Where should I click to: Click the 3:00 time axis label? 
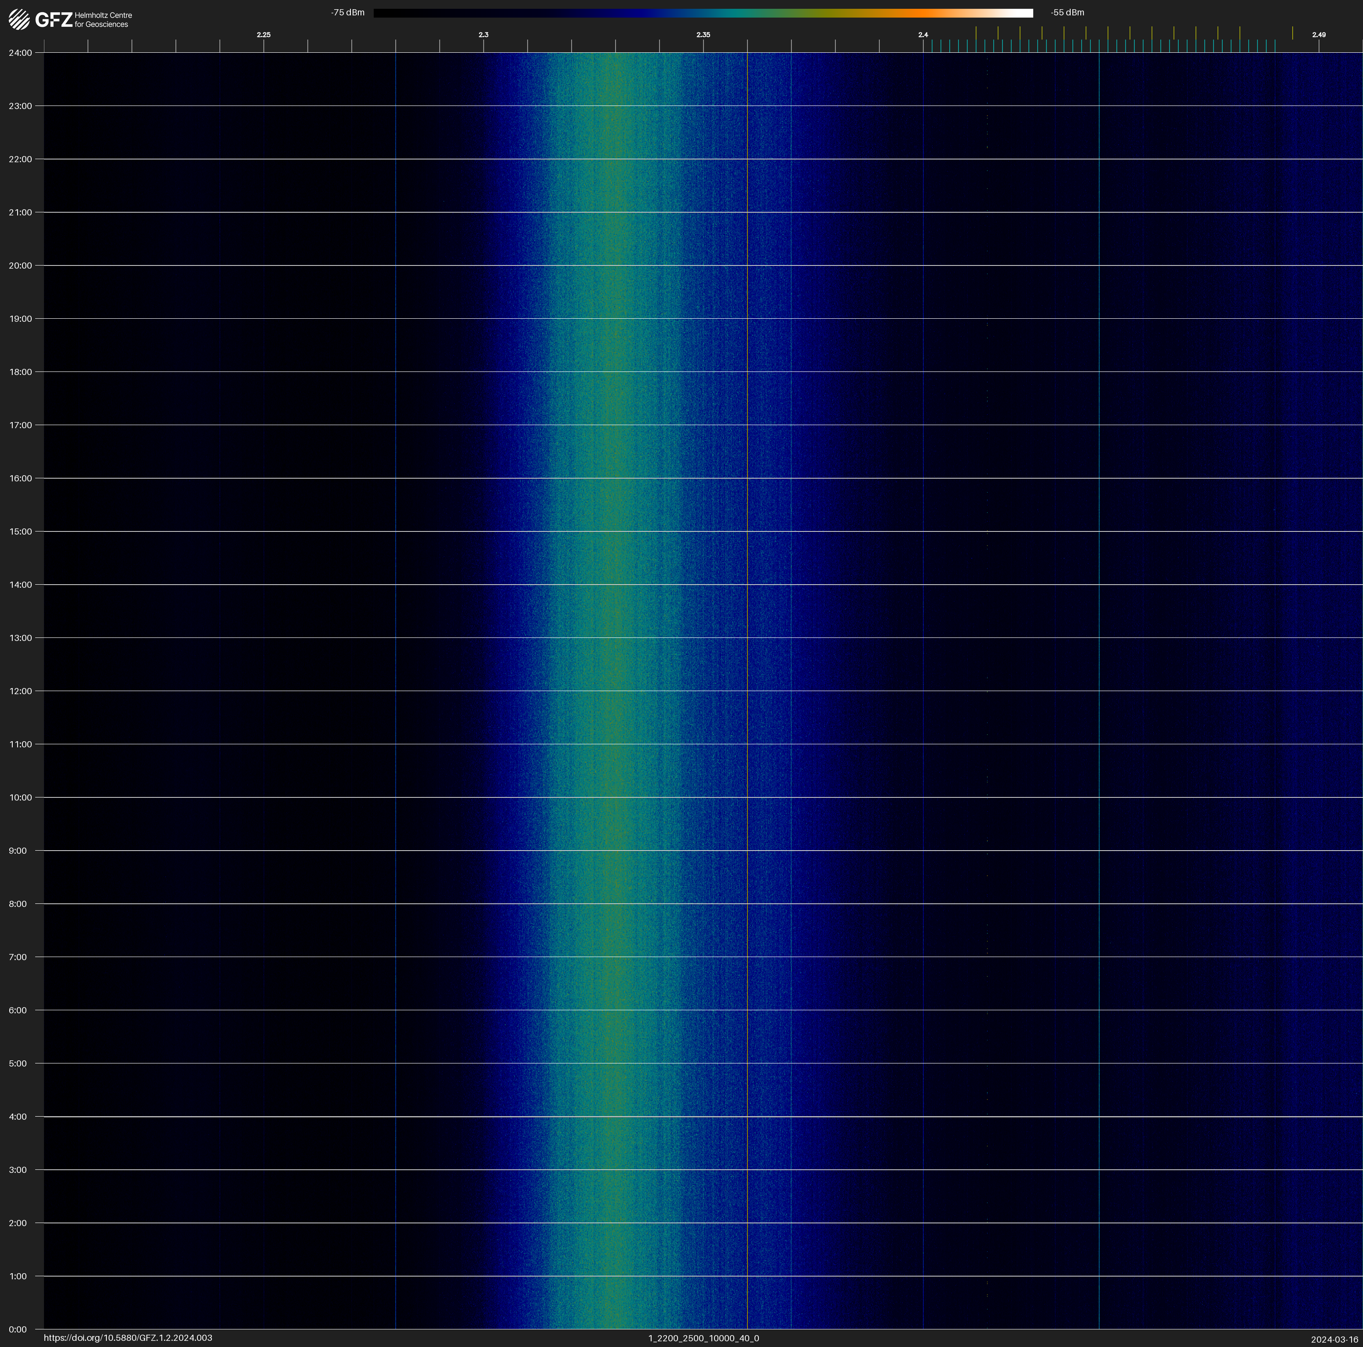tap(18, 1170)
